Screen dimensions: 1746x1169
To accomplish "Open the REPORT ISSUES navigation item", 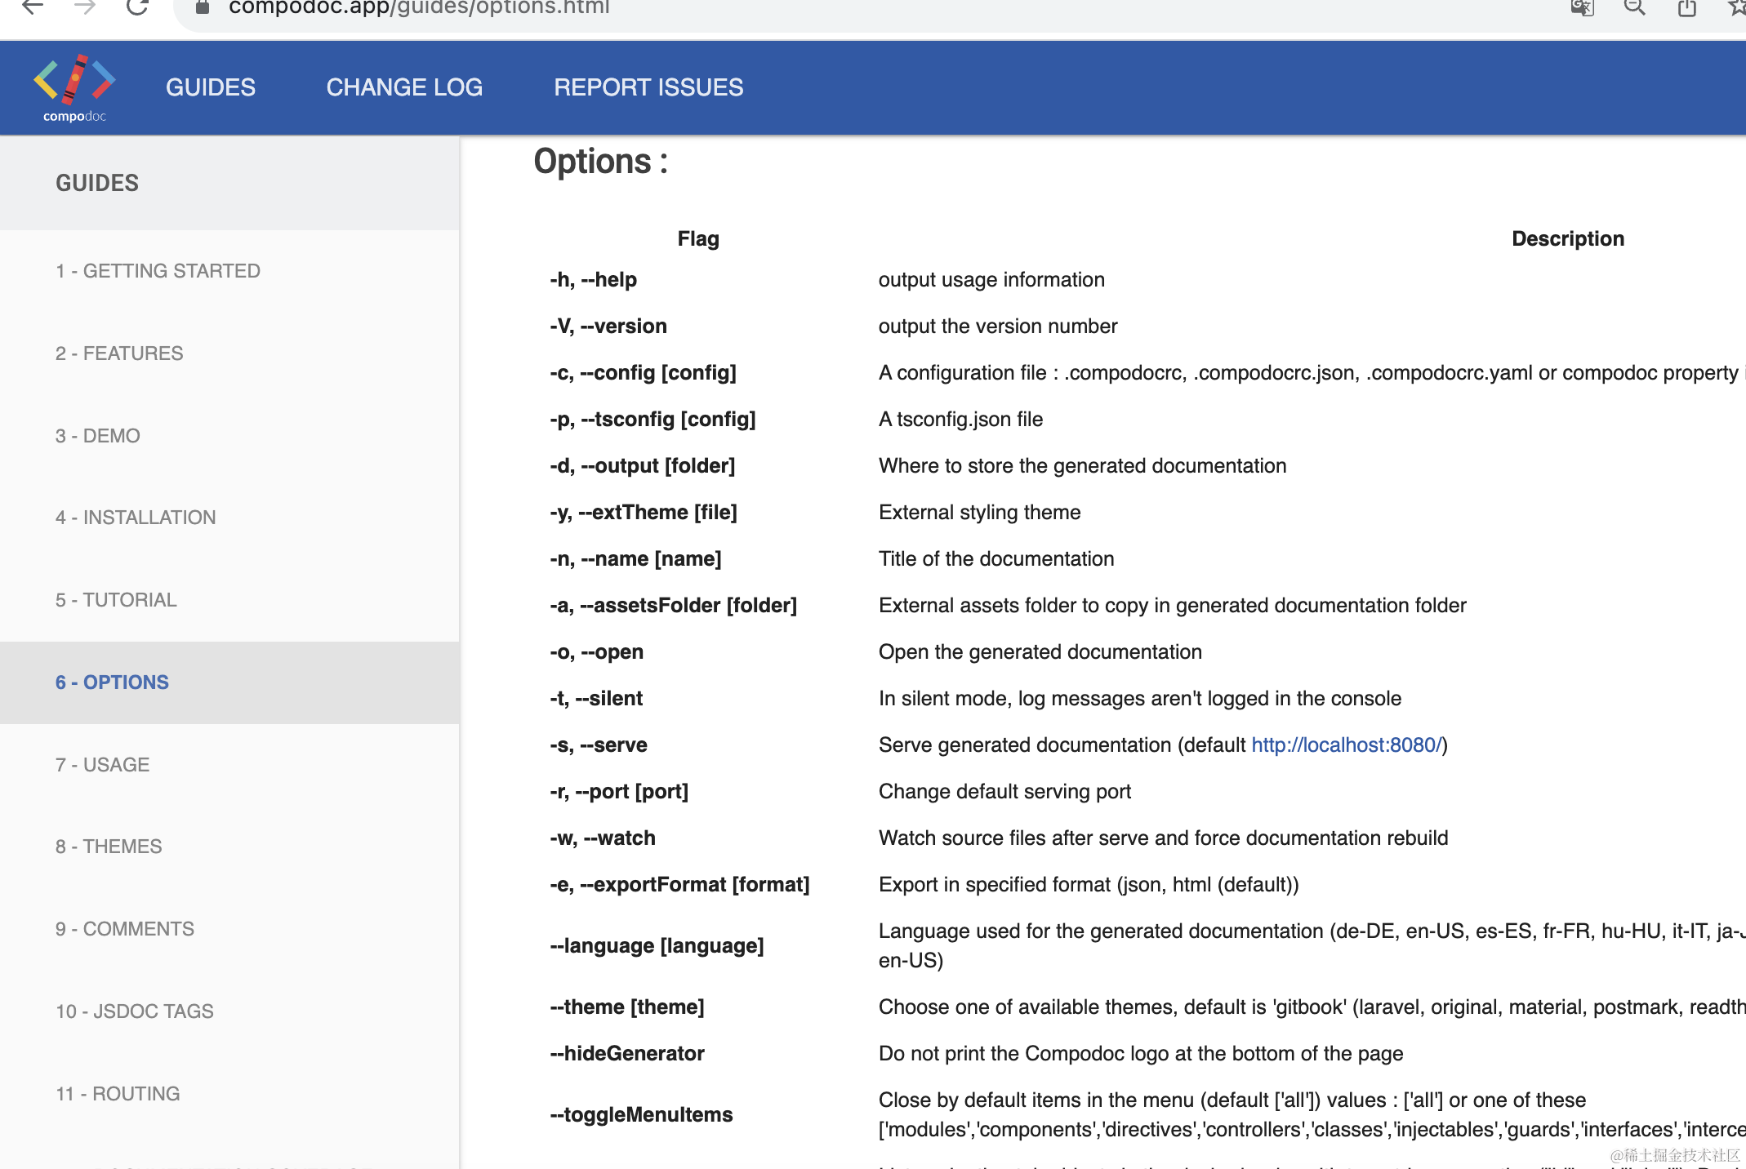I will coord(648,87).
